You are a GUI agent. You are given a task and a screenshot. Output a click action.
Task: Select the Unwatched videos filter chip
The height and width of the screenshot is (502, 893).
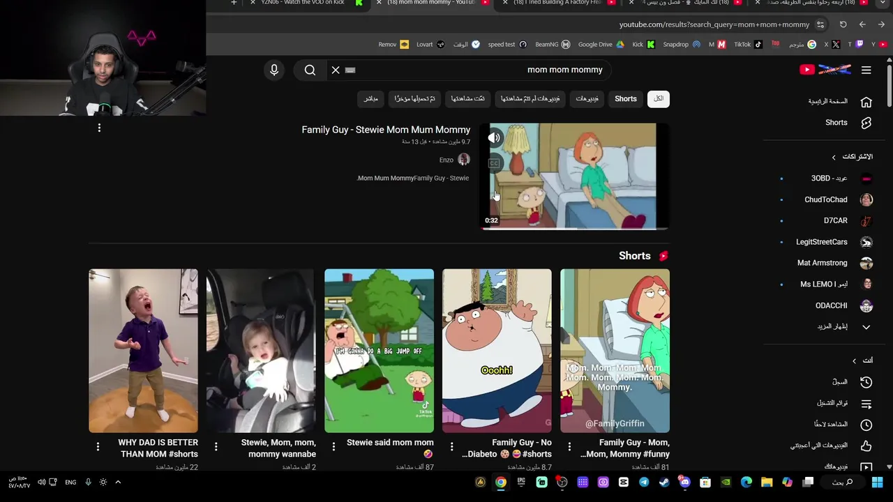point(530,99)
